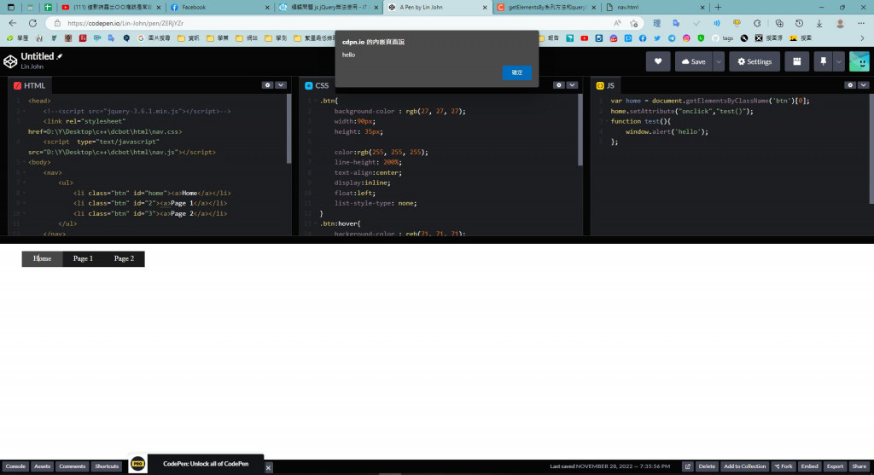Expand the pinned items dropdown arrow
The height and width of the screenshot is (475, 874).
(x=838, y=61)
